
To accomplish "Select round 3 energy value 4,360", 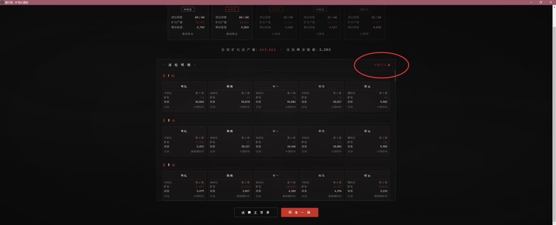I will [291, 191].
